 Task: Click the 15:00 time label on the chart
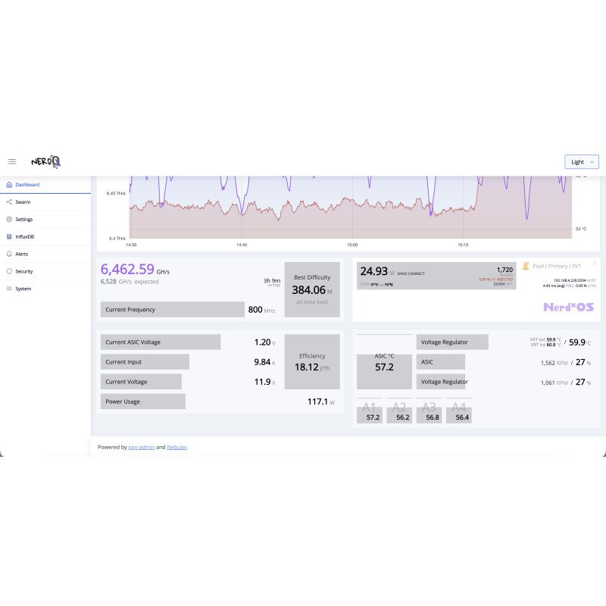(352, 245)
